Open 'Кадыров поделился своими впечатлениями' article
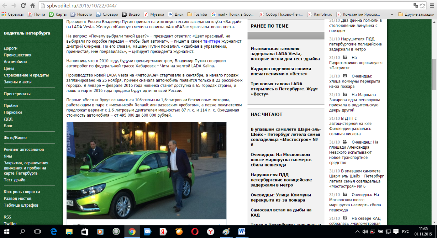Image resolution: width=437 pixels, height=238 pixels. [x=281, y=71]
